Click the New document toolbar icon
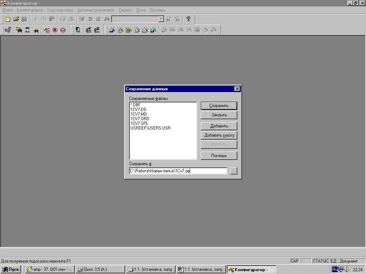Image resolution: width=366 pixels, height=274 pixels. tap(8, 19)
